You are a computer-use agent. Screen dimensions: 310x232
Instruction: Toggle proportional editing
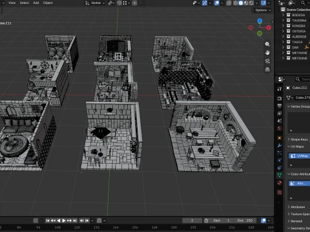tap(135, 3)
